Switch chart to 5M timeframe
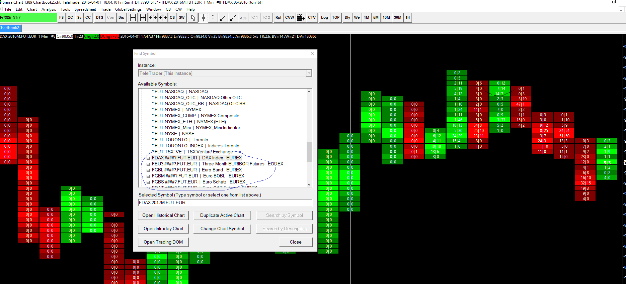Image resolution: width=626 pixels, height=284 pixels. [376, 18]
